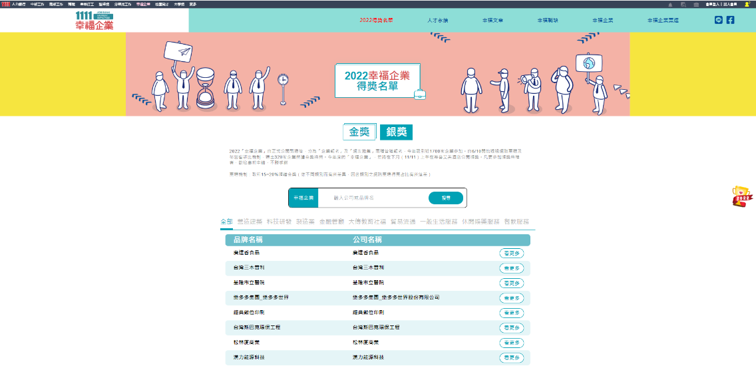Click the small red 1111 logo in top bar
The image size is (756, 368).
[x=6, y=5]
